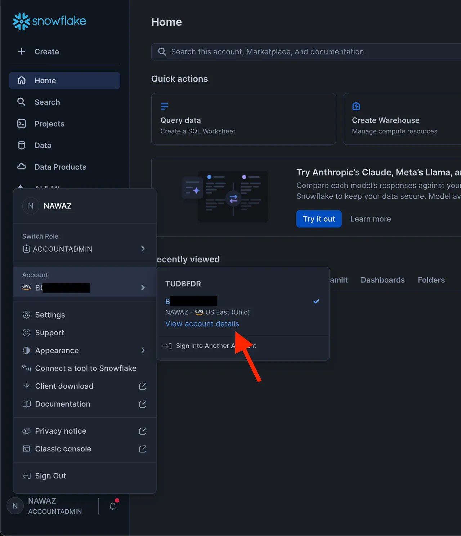The width and height of the screenshot is (461, 536).
Task: Switch to the Folders tab
Action: (x=431, y=280)
